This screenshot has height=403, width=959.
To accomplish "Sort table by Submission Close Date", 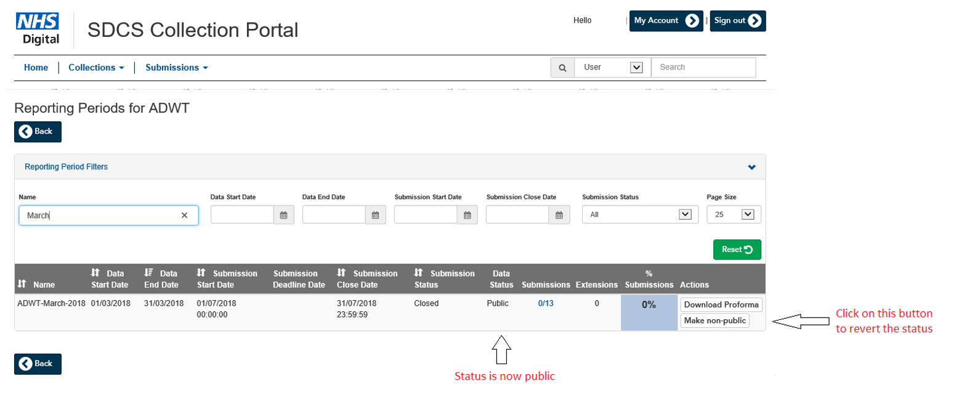I will click(367, 279).
